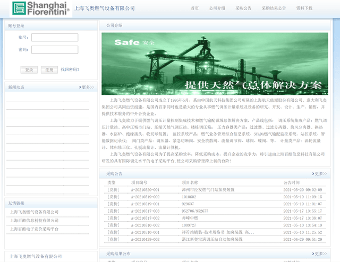Expand 更多 in the 采购公告 panel
Image resolution: width=340 pixels, height=262 pixels.
[x=319, y=173]
